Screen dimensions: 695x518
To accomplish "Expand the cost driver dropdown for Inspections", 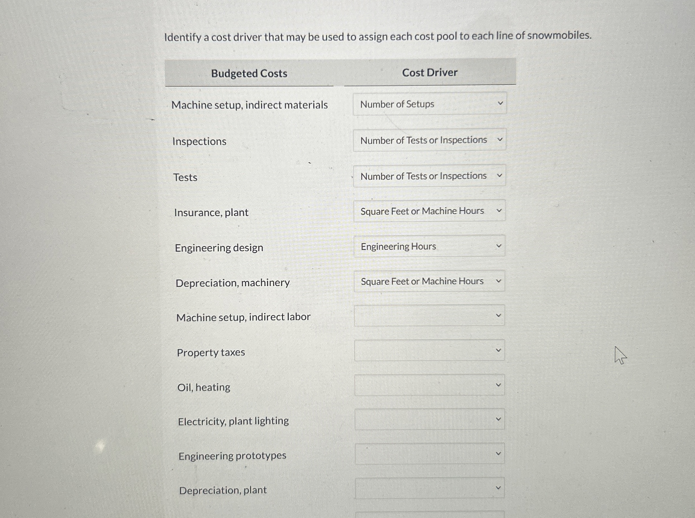I will pyautogui.click(x=430, y=140).
